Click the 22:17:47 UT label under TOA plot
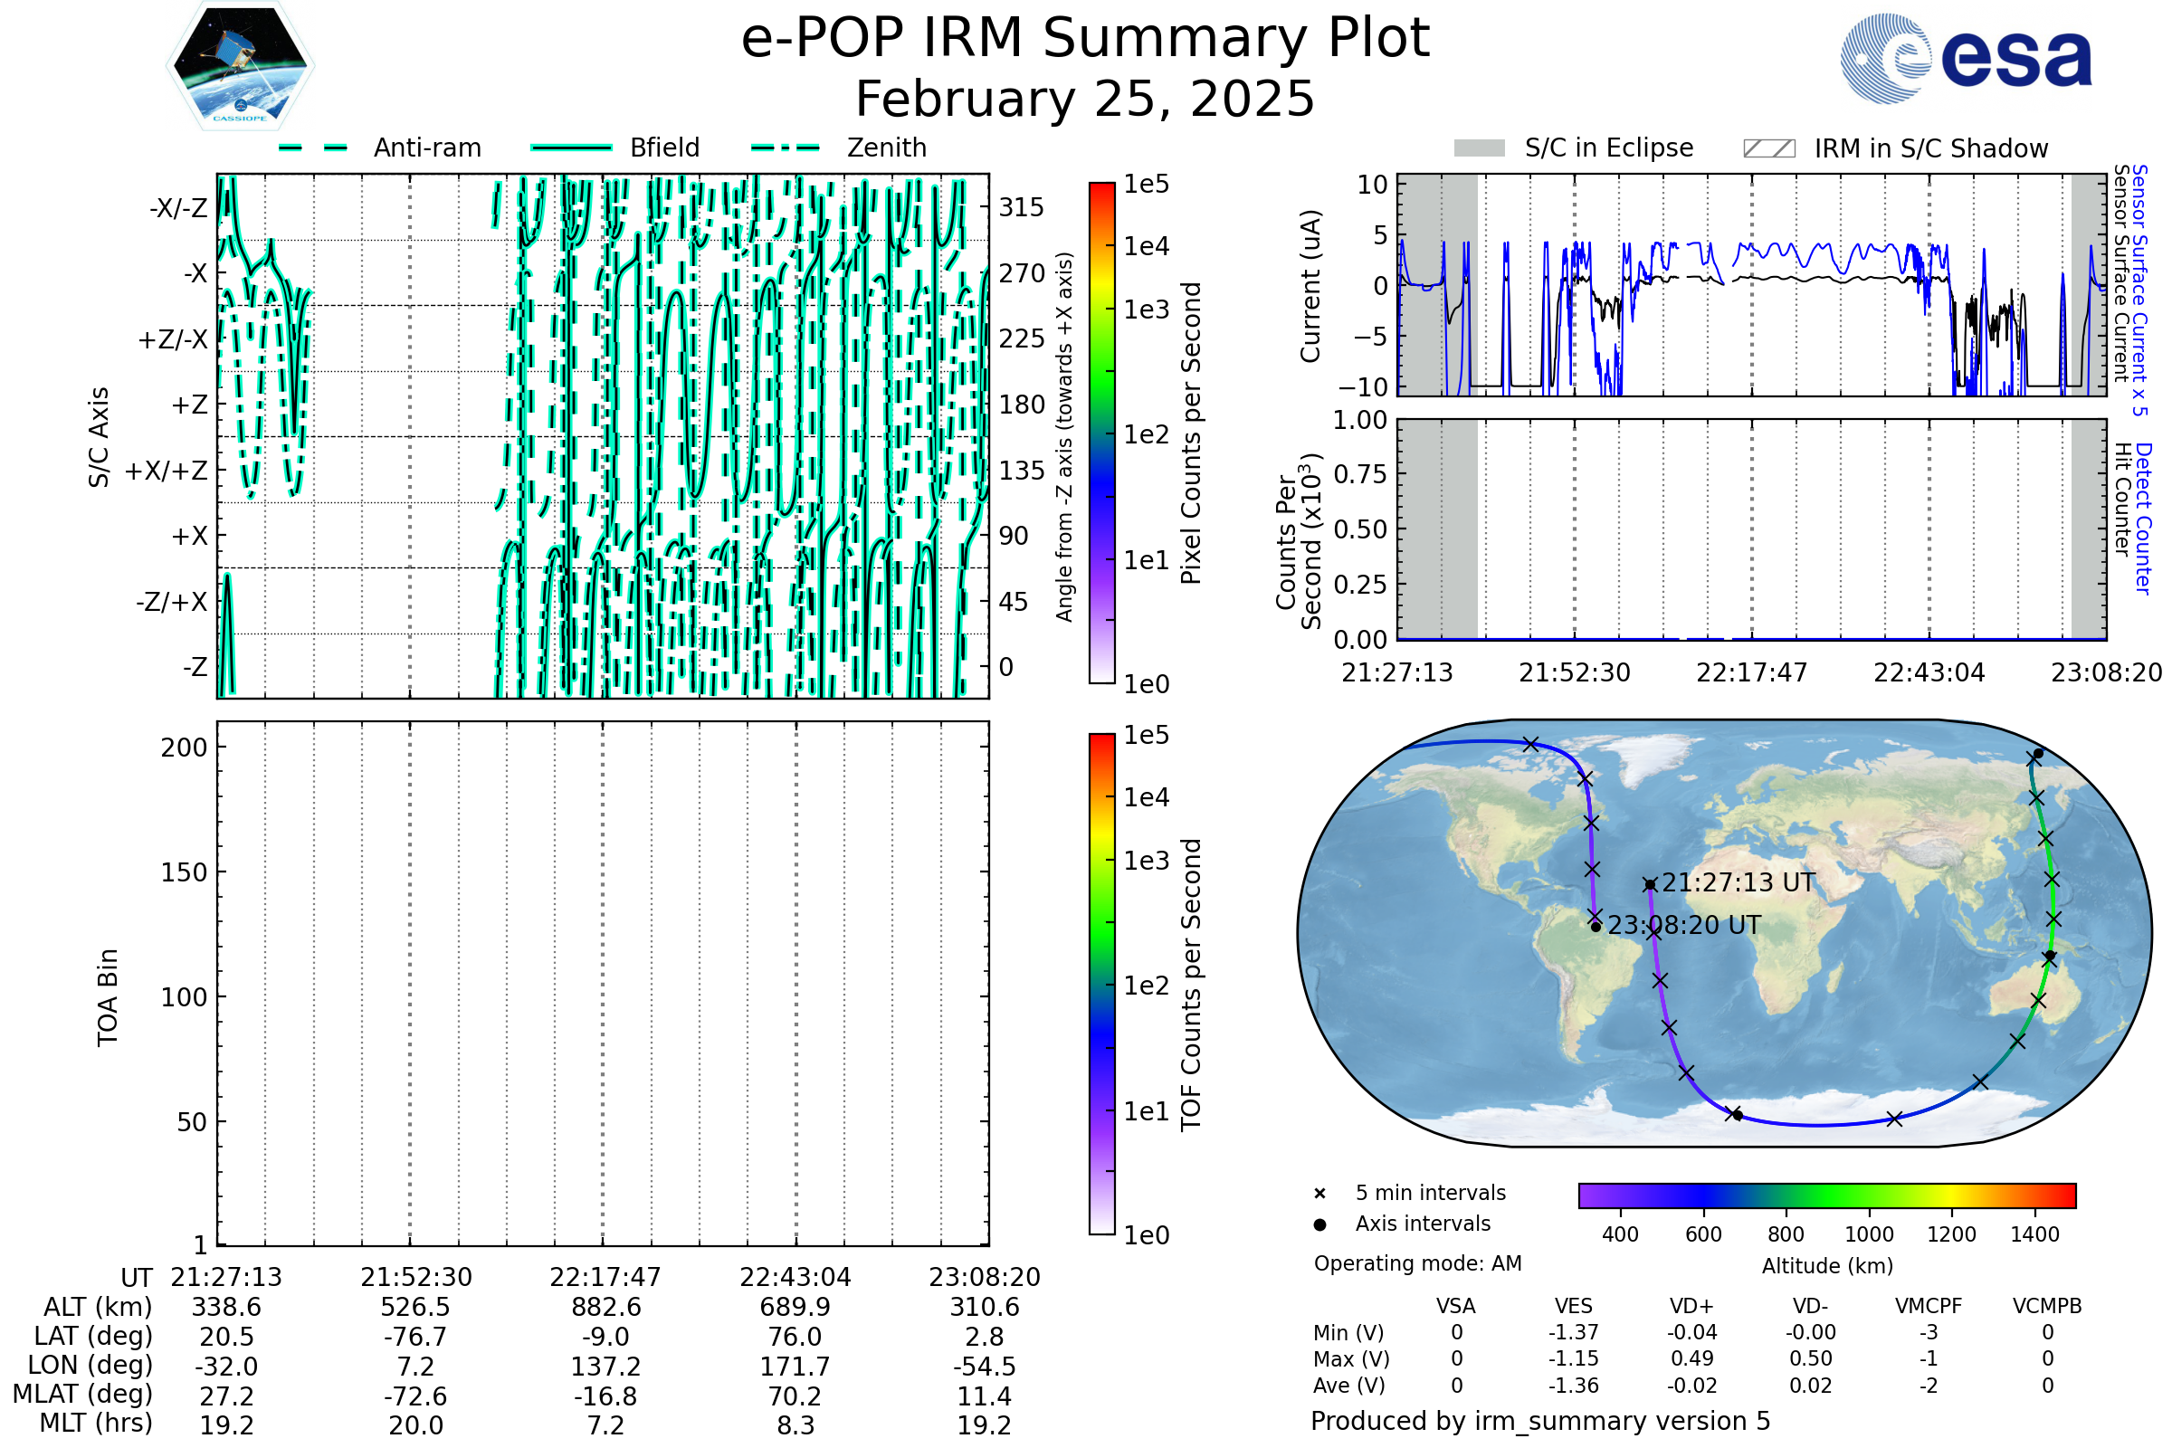 pos(605,1277)
